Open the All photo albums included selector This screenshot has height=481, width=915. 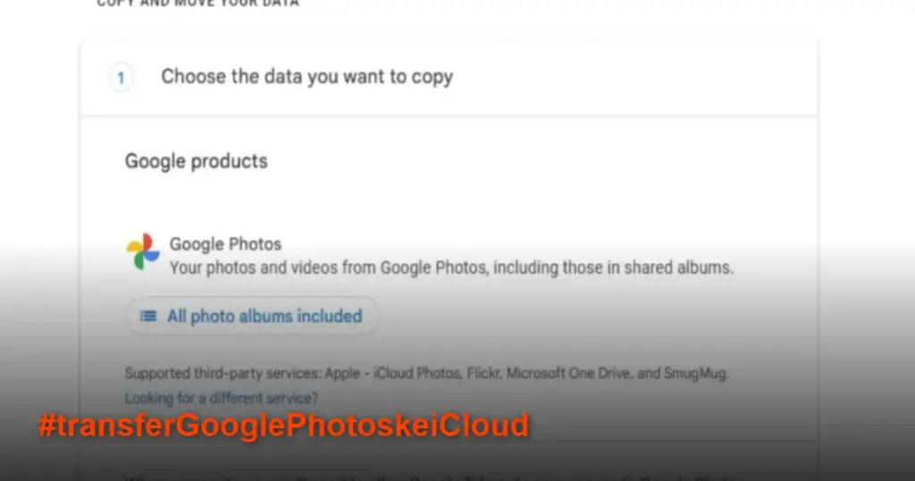(x=253, y=316)
